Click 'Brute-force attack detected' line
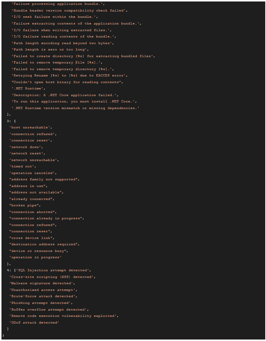The height and width of the screenshot is (341, 266). tap(43, 296)
